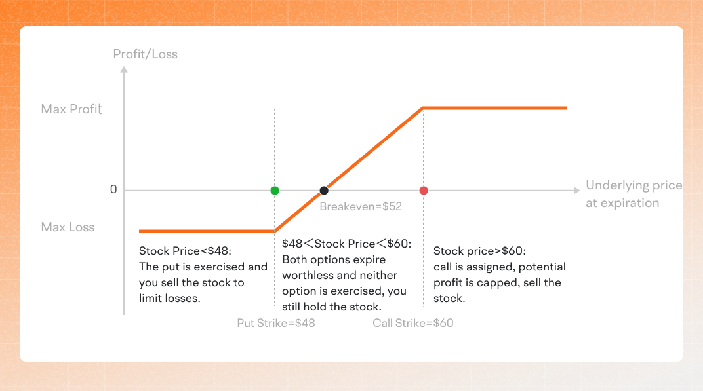The width and height of the screenshot is (703, 391).
Task: Click the rising orange diagonal line above zero
Action: (374, 149)
